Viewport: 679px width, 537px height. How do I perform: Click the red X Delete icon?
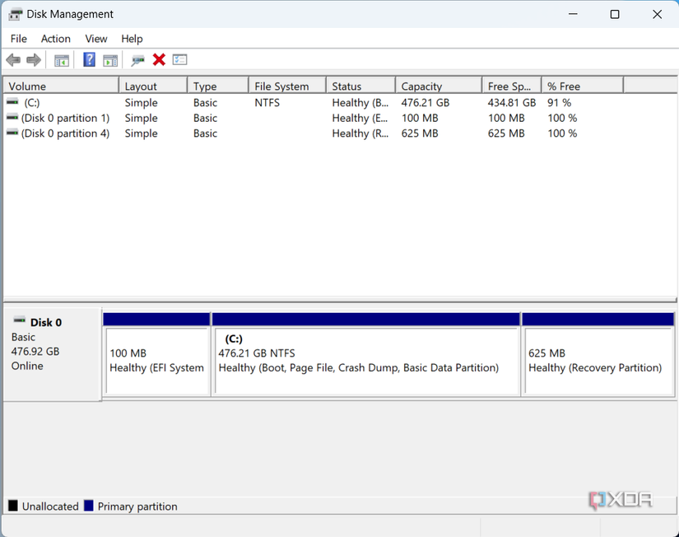coord(159,60)
